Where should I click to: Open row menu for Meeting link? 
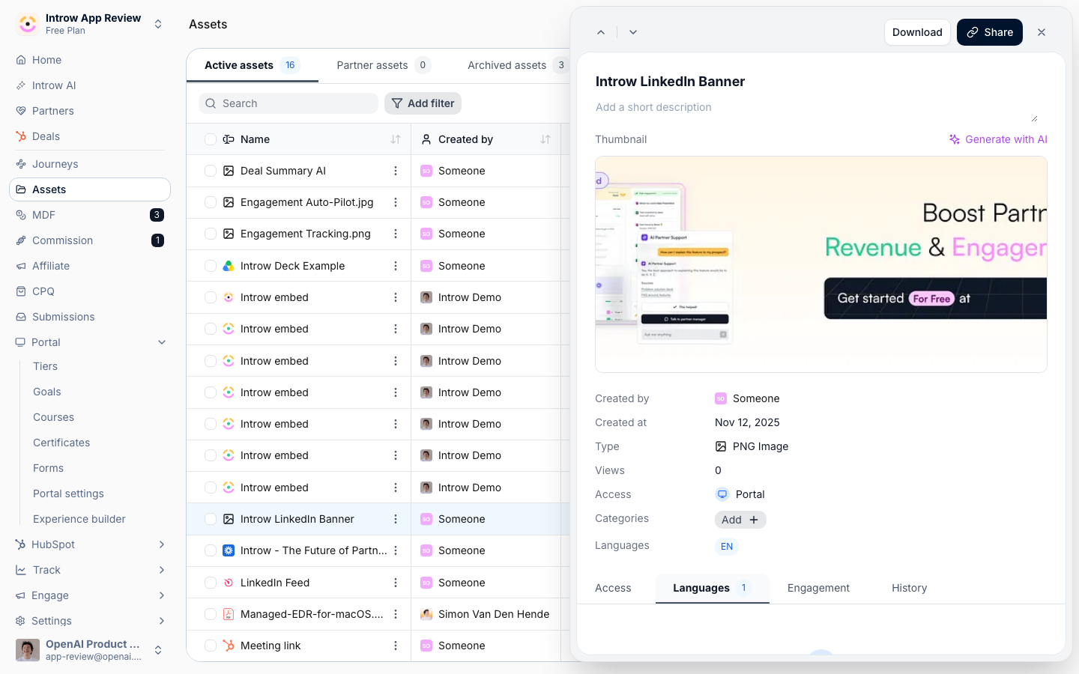[x=396, y=646]
